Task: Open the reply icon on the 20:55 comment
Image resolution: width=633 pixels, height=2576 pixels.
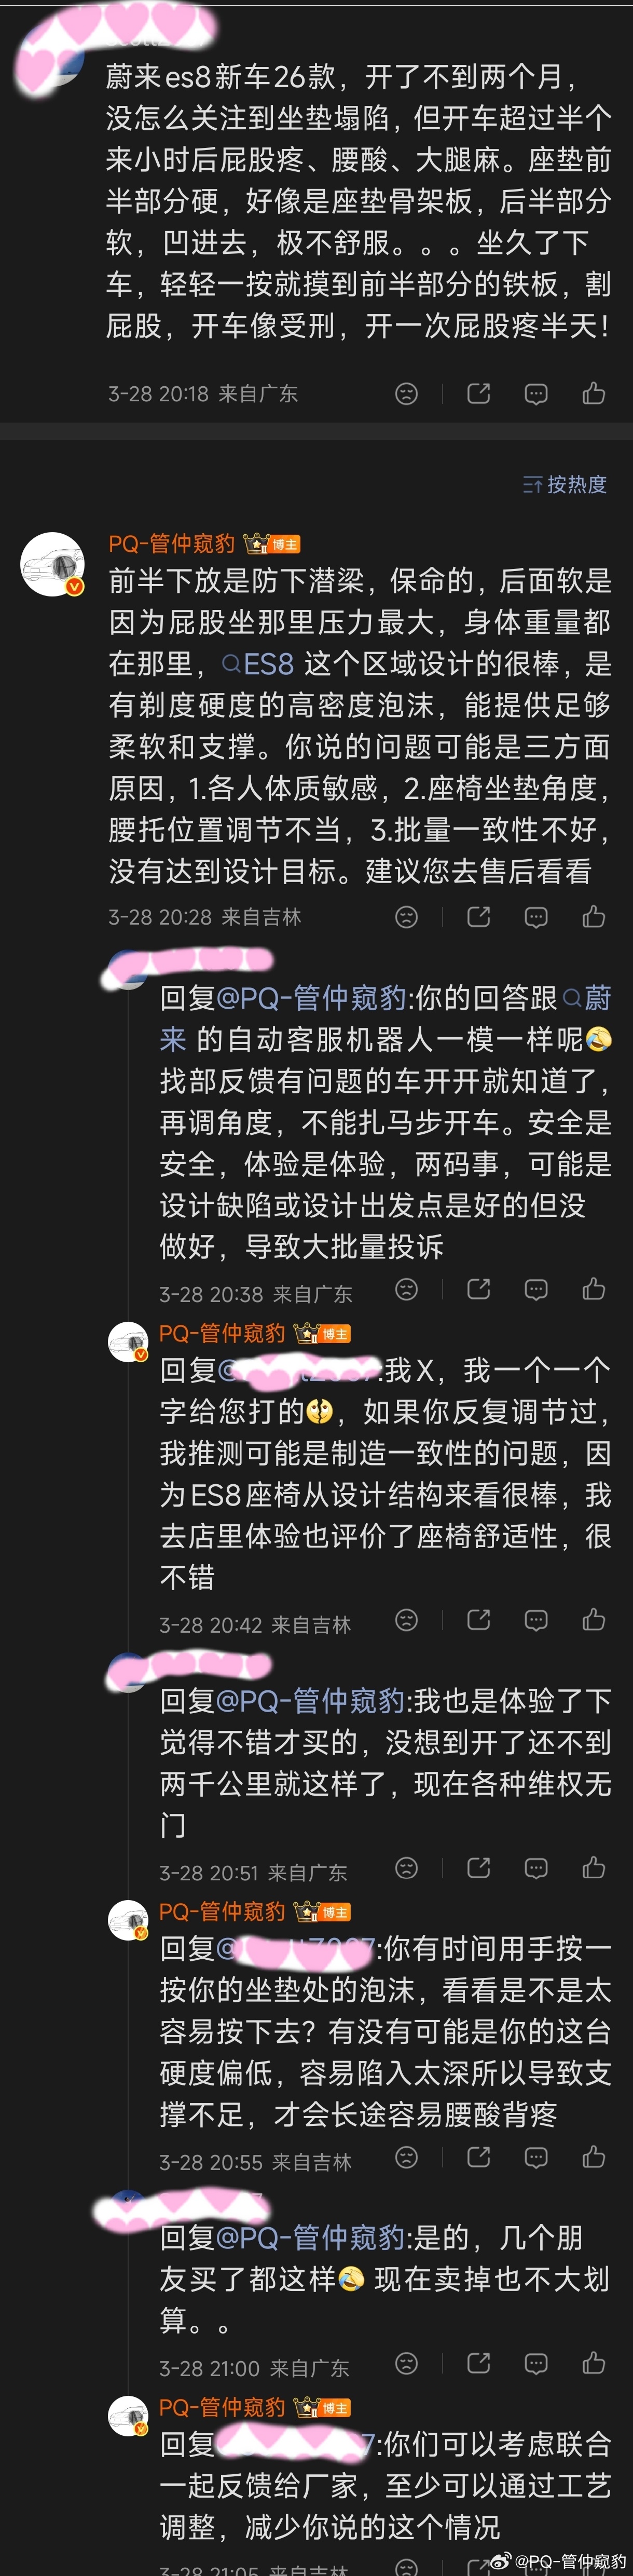Action: [x=536, y=2157]
